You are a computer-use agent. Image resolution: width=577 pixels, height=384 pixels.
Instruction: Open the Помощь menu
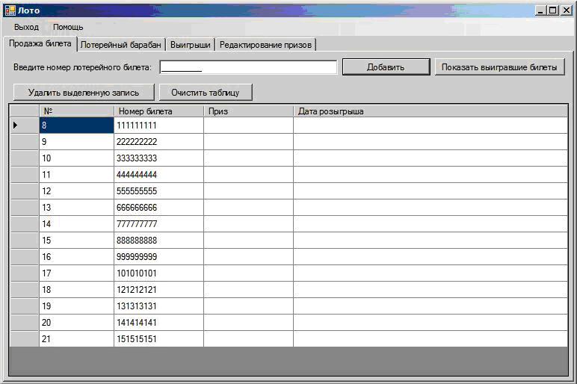[x=68, y=27]
